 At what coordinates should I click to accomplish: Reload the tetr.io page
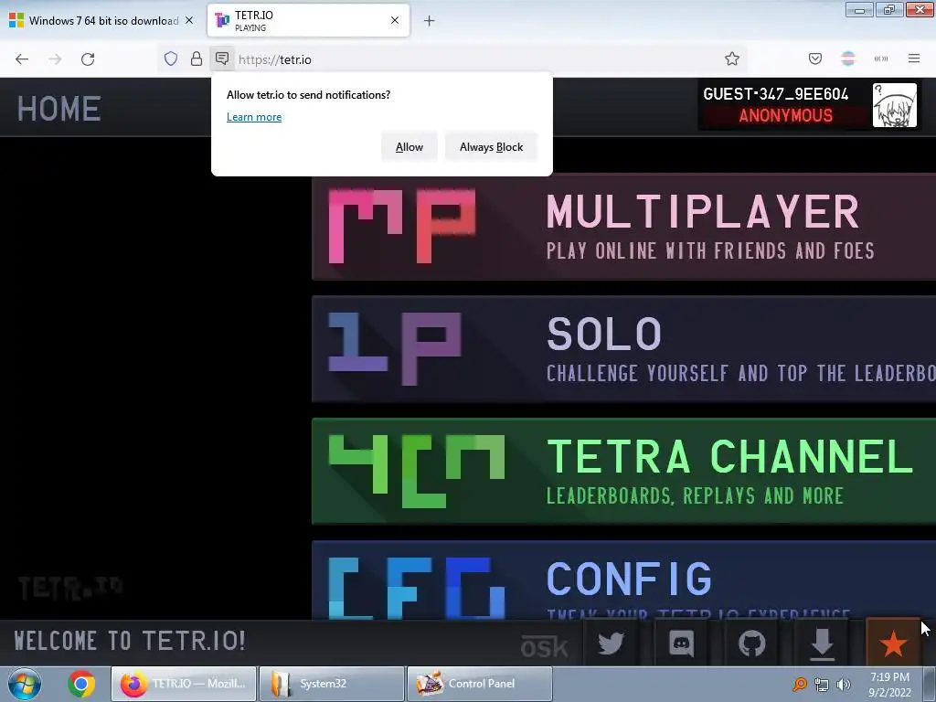coord(88,59)
